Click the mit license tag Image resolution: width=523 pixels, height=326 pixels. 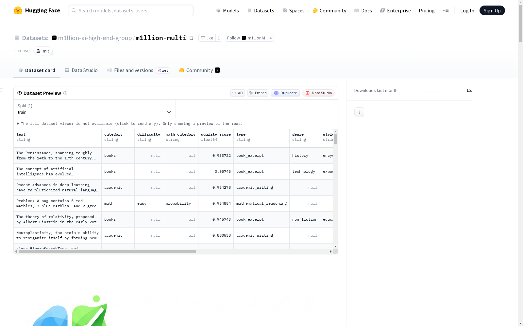point(43,51)
